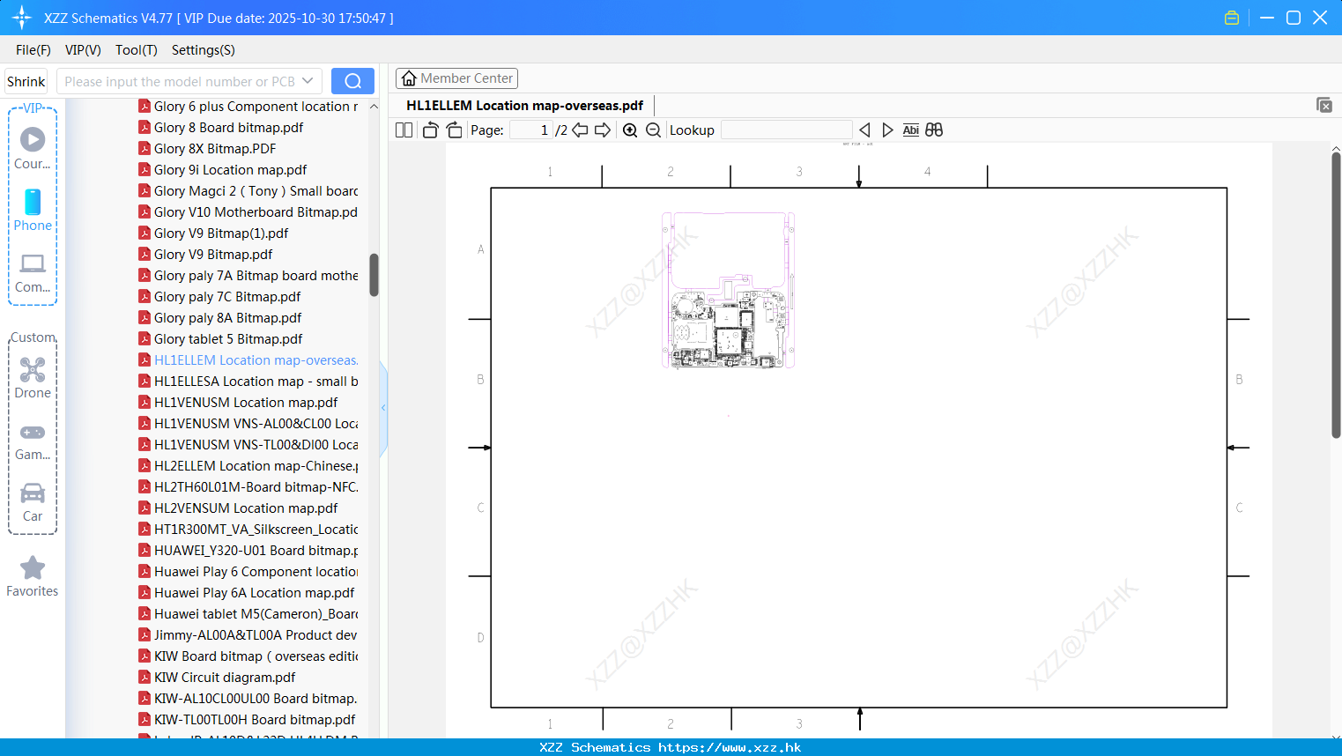Open Glory 8X Bitmap.PDF
Screen dimensions: 1342x756
click(x=207, y=149)
